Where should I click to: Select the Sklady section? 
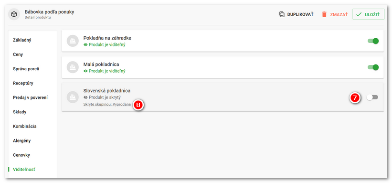point(20,112)
